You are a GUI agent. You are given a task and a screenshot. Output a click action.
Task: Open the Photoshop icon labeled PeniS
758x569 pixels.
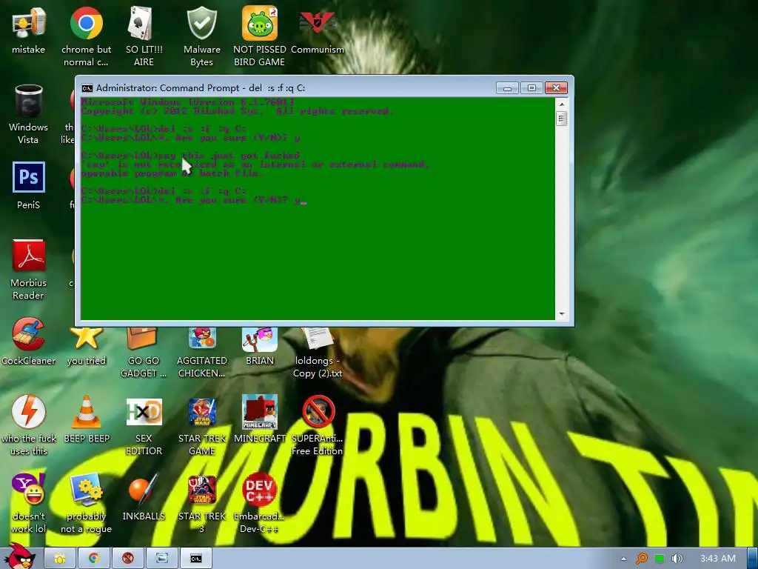point(29,186)
